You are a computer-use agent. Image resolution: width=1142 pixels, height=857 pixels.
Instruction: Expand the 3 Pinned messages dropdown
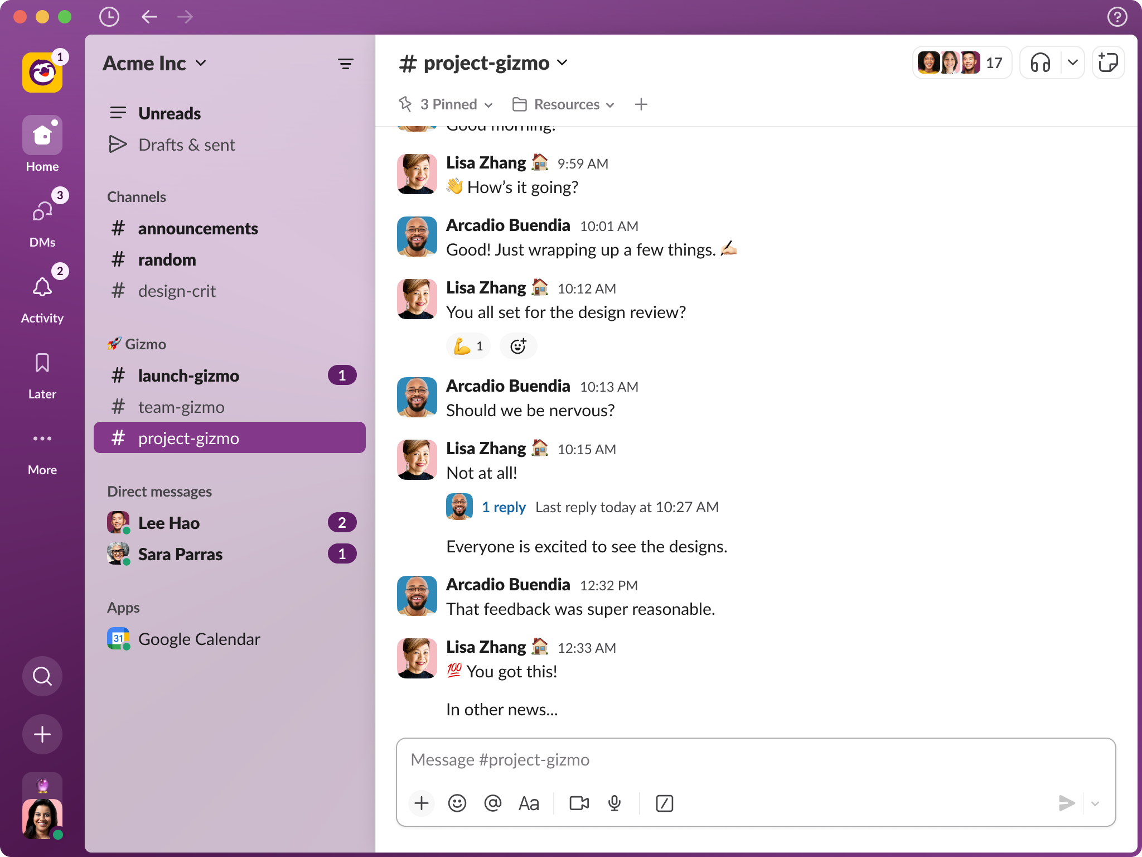[x=448, y=104]
